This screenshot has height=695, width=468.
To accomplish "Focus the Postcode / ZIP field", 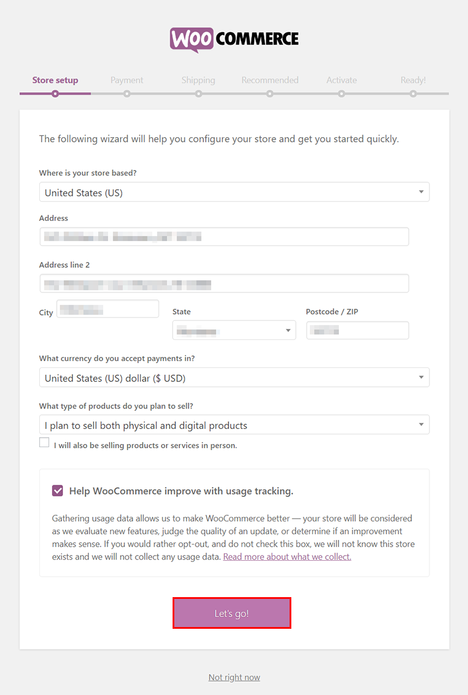I will [x=357, y=331].
